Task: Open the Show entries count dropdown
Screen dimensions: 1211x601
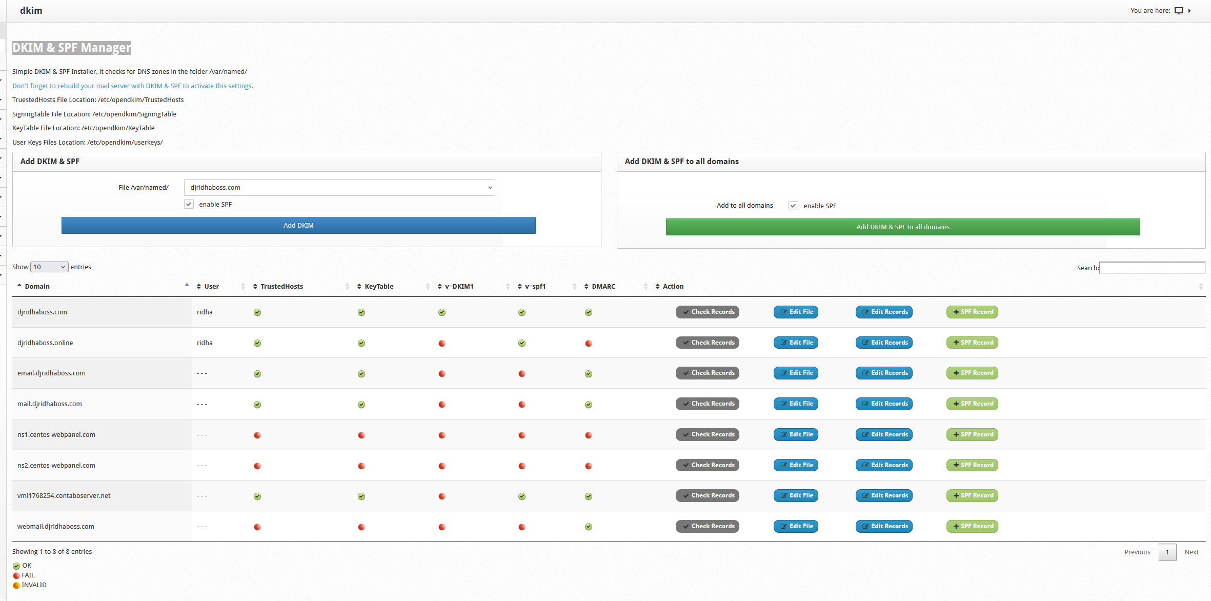Action: click(49, 267)
